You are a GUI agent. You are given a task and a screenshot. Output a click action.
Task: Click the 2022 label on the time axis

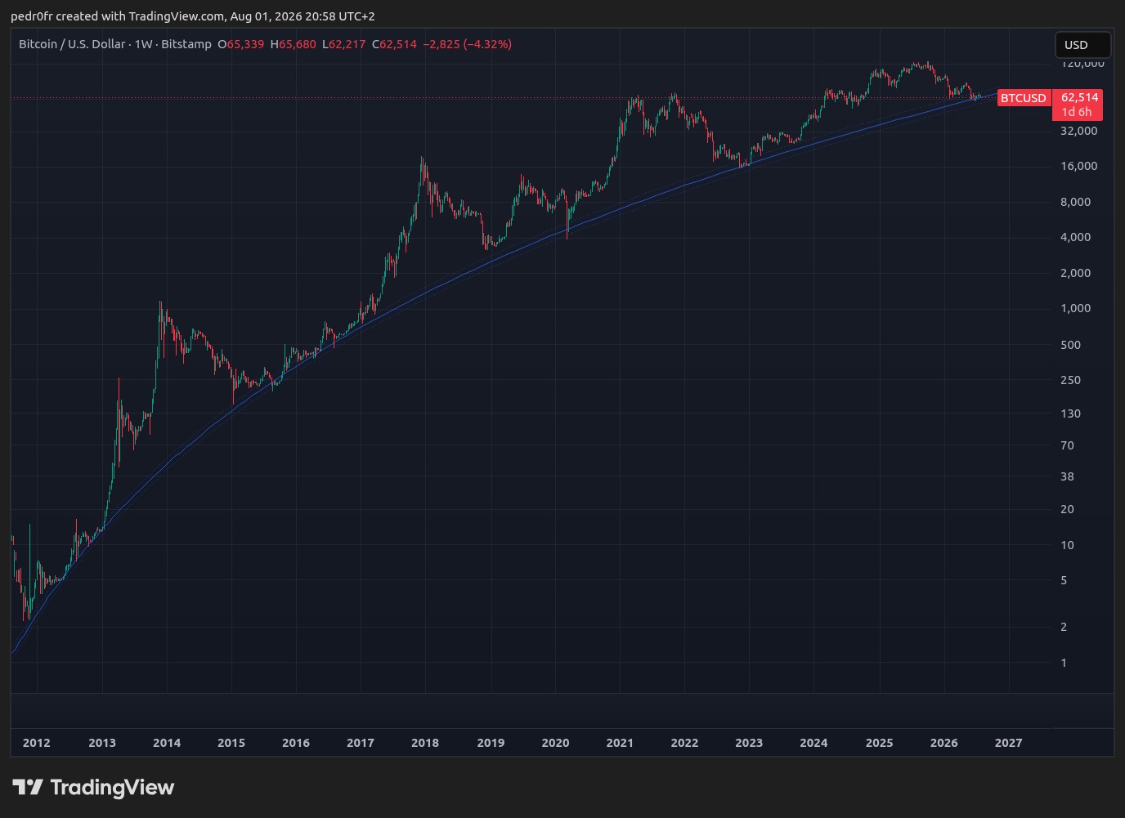tap(684, 743)
